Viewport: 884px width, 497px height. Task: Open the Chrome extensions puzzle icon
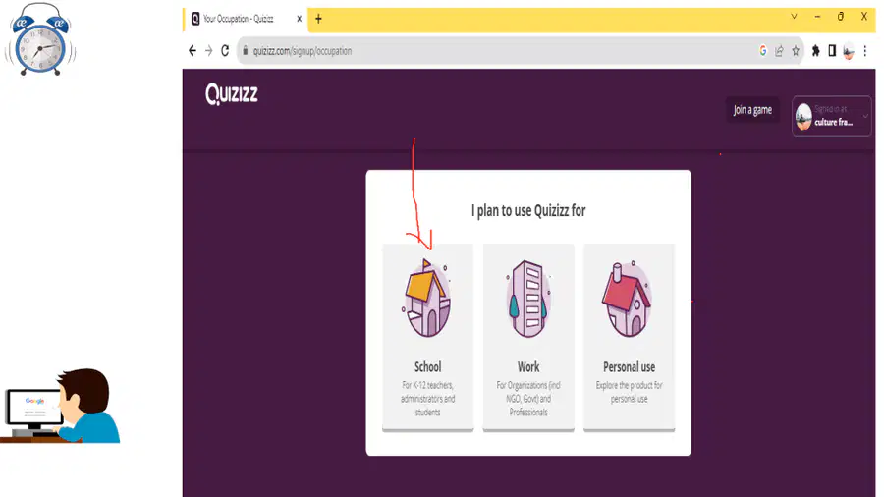[815, 51]
